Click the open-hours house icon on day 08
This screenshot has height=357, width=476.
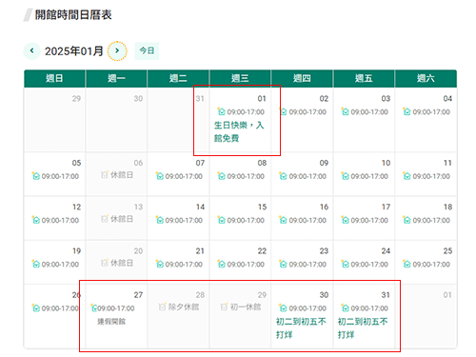[221, 176]
